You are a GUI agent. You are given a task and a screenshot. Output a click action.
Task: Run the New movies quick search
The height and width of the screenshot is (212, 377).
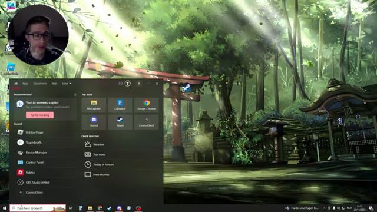[120, 174]
